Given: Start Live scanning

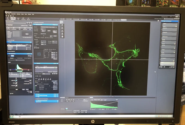Looking at the screenshot, I should [x=20, y=29].
